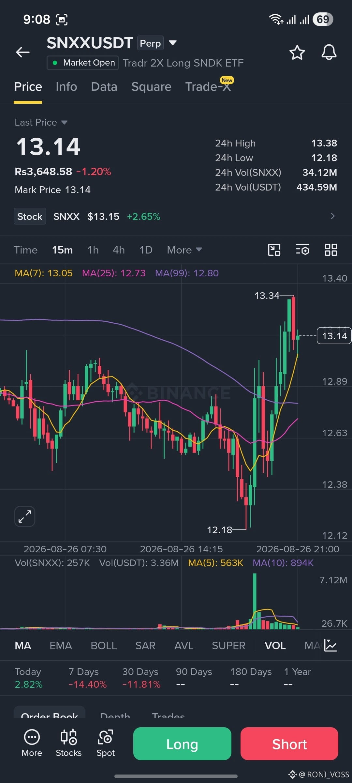Open chart indicator settings icon
The image size is (352, 783).
pyautogui.click(x=302, y=250)
